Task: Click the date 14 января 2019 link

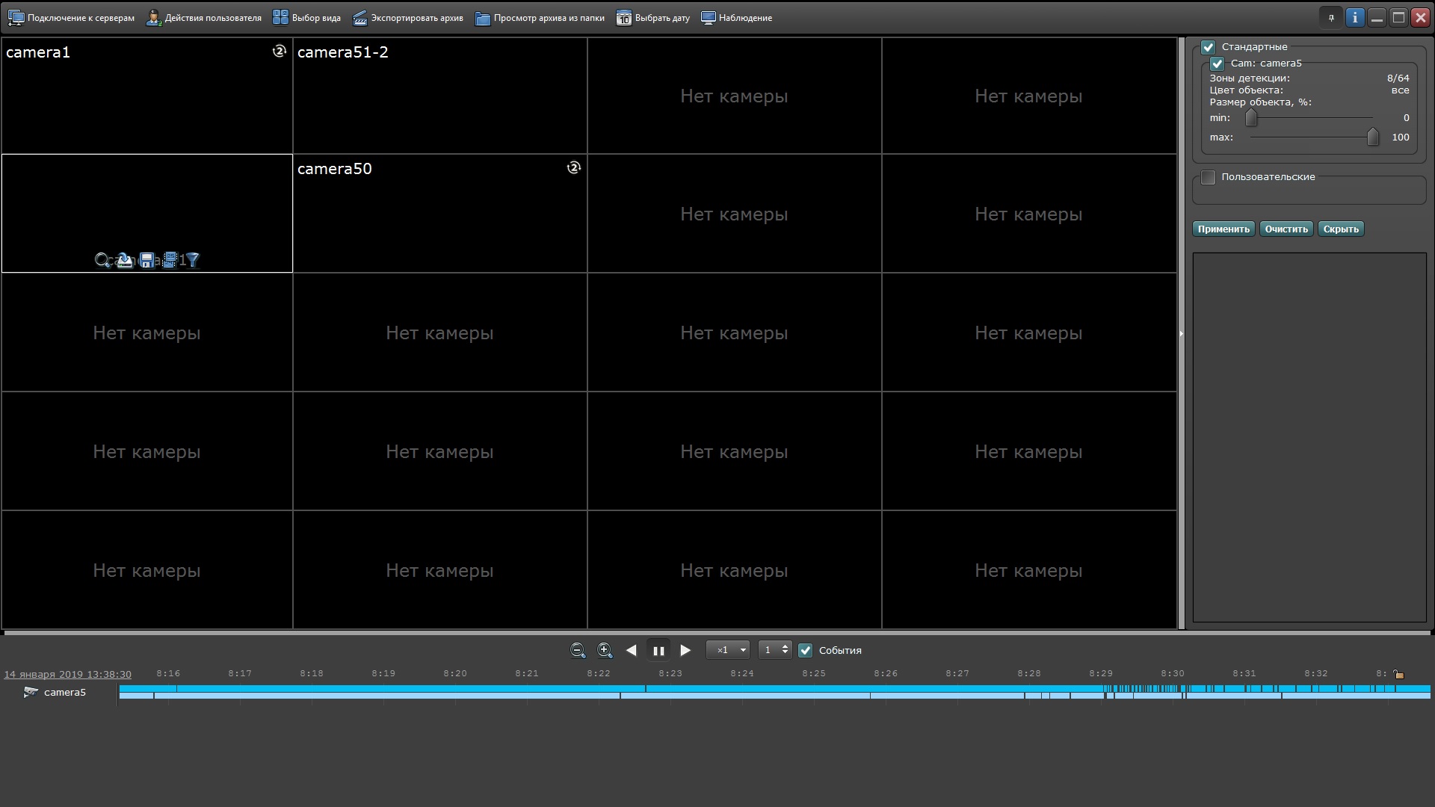Action: point(67,674)
